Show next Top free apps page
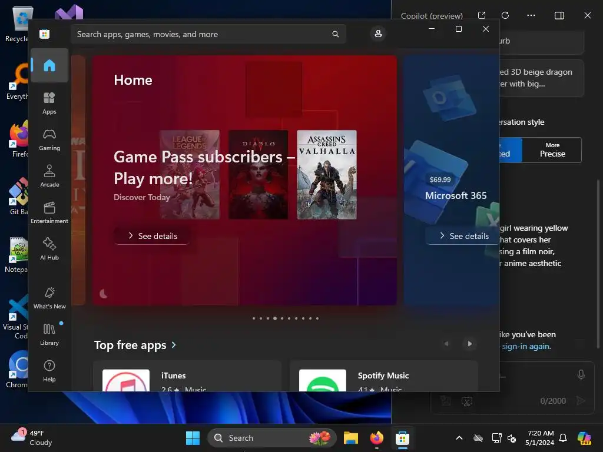The width and height of the screenshot is (603, 452). [469, 344]
